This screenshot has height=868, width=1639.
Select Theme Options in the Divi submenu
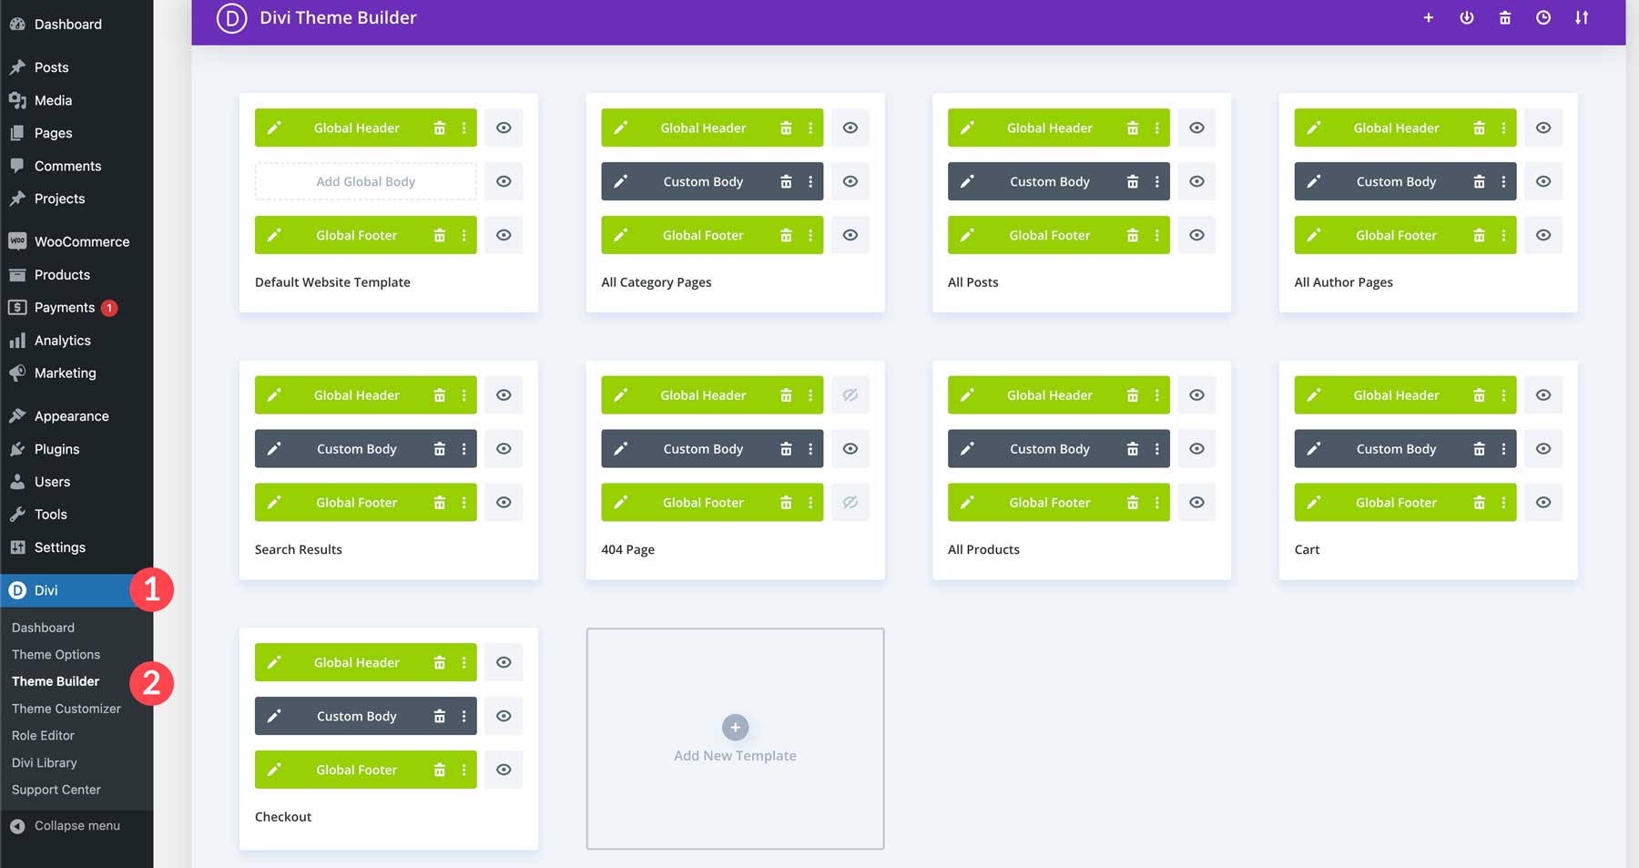tap(56, 654)
